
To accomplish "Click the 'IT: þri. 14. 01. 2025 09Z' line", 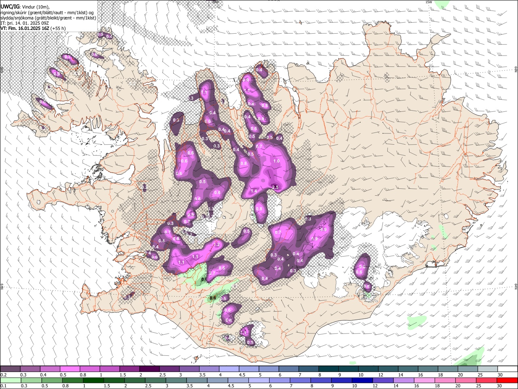I will point(25,23).
